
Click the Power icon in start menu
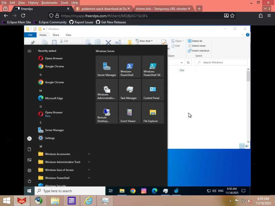(30, 181)
